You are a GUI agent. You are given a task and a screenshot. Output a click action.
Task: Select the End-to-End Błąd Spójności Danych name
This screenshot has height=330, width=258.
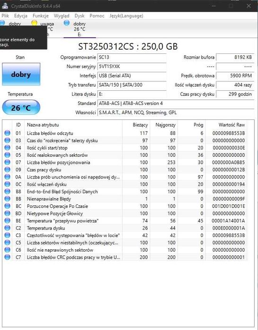(62, 192)
